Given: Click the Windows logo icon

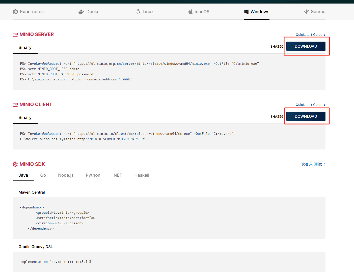Looking at the screenshot, I should [x=247, y=12].
